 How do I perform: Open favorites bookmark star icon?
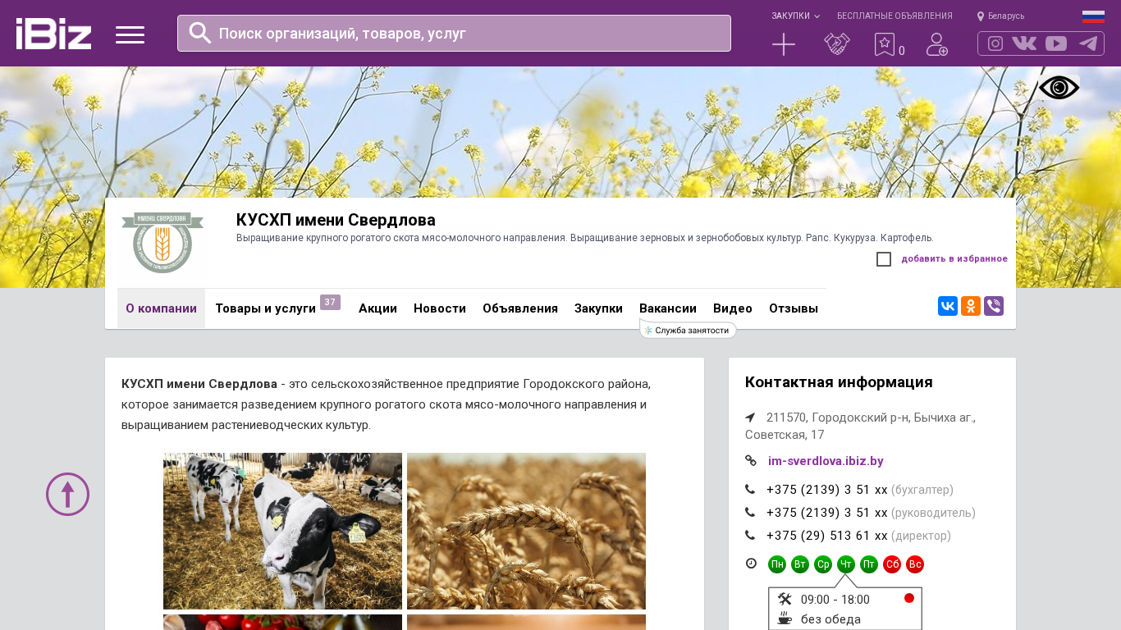884,44
